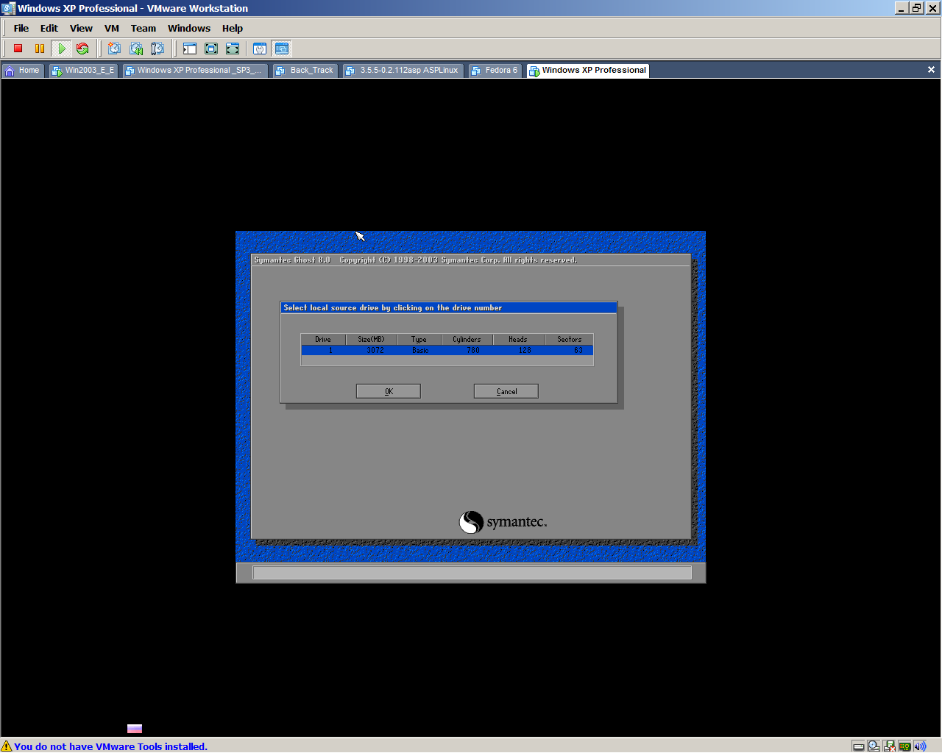
Task: Click the Sectors column header
Action: (x=569, y=340)
